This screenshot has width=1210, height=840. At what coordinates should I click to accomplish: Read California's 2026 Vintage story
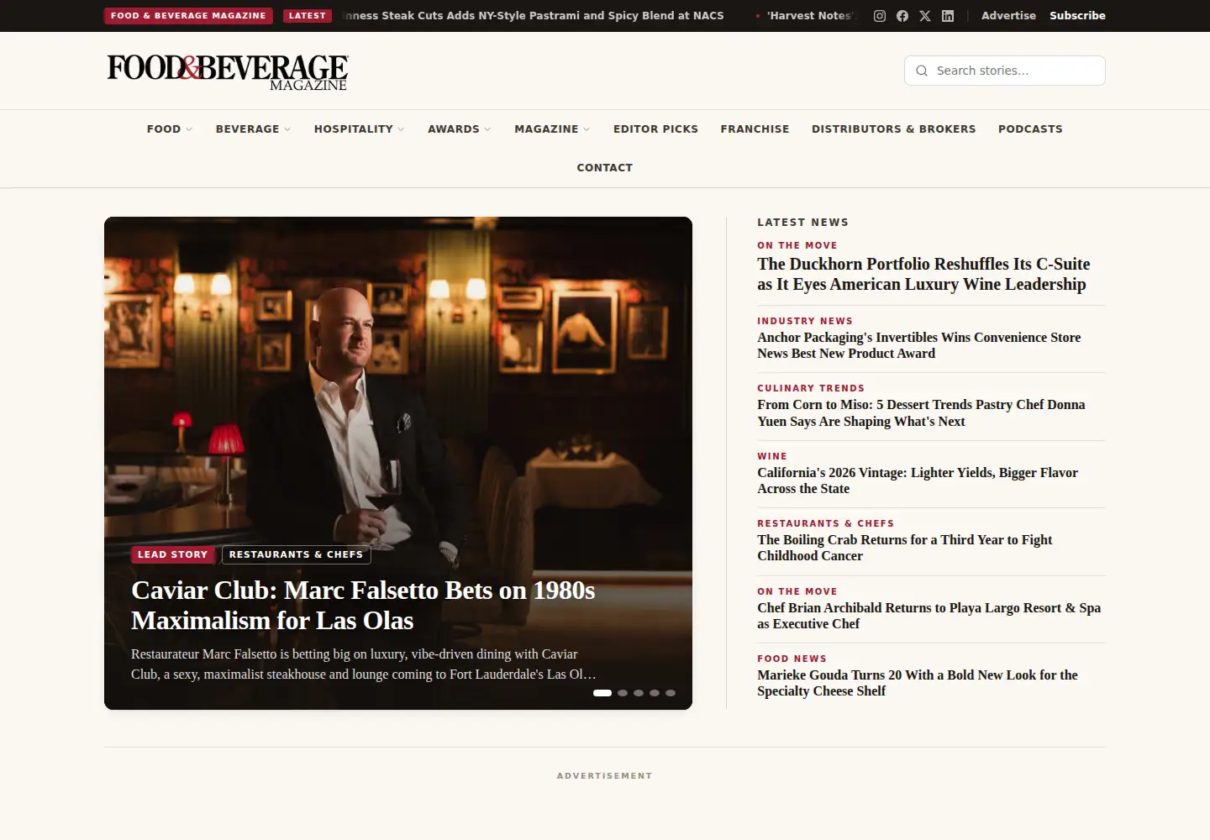[x=918, y=480]
